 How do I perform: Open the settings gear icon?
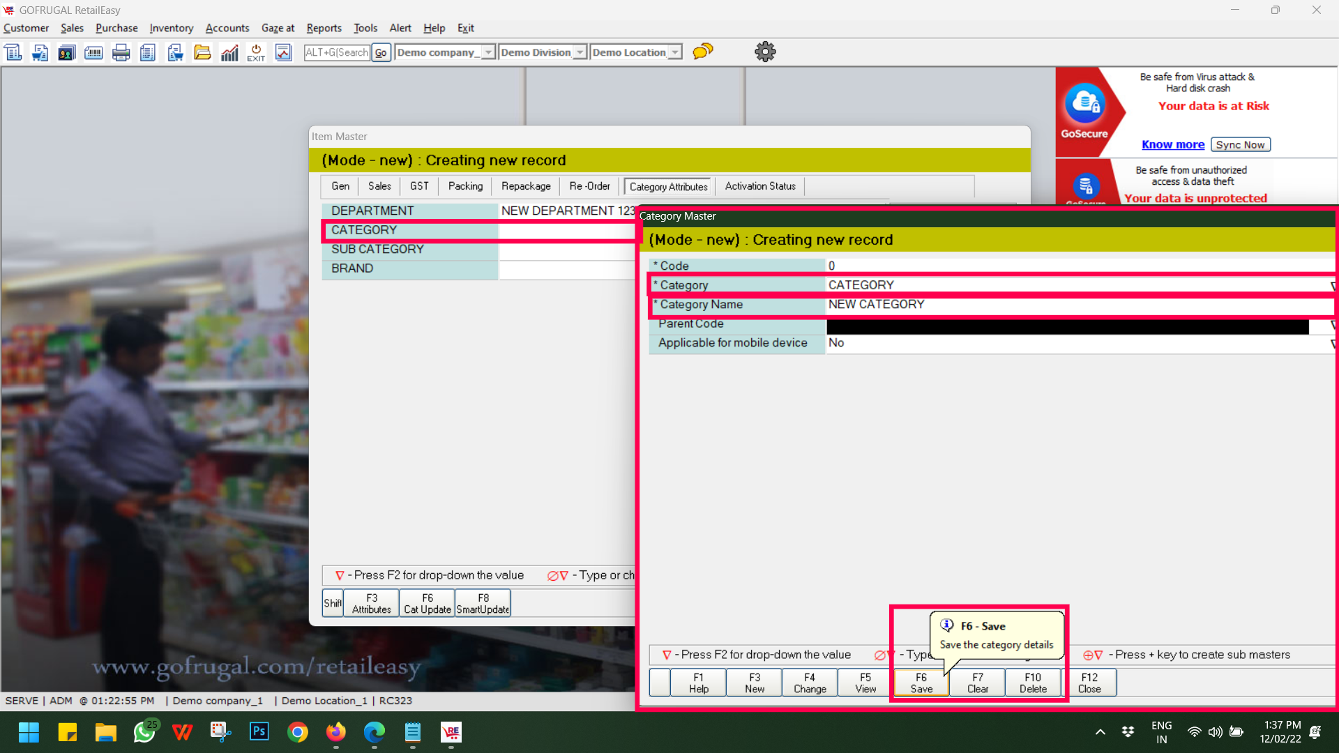(x=765, y=52)
